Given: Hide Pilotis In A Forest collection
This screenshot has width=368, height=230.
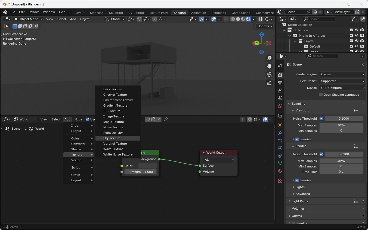Looking at the screenshot, I should [x=357, y=36].
